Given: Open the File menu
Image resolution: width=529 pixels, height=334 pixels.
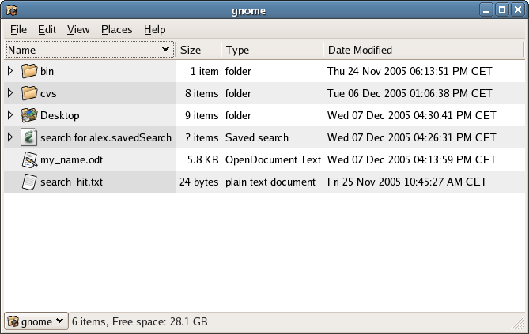Looking at the screenshot, I should [18, 30].
